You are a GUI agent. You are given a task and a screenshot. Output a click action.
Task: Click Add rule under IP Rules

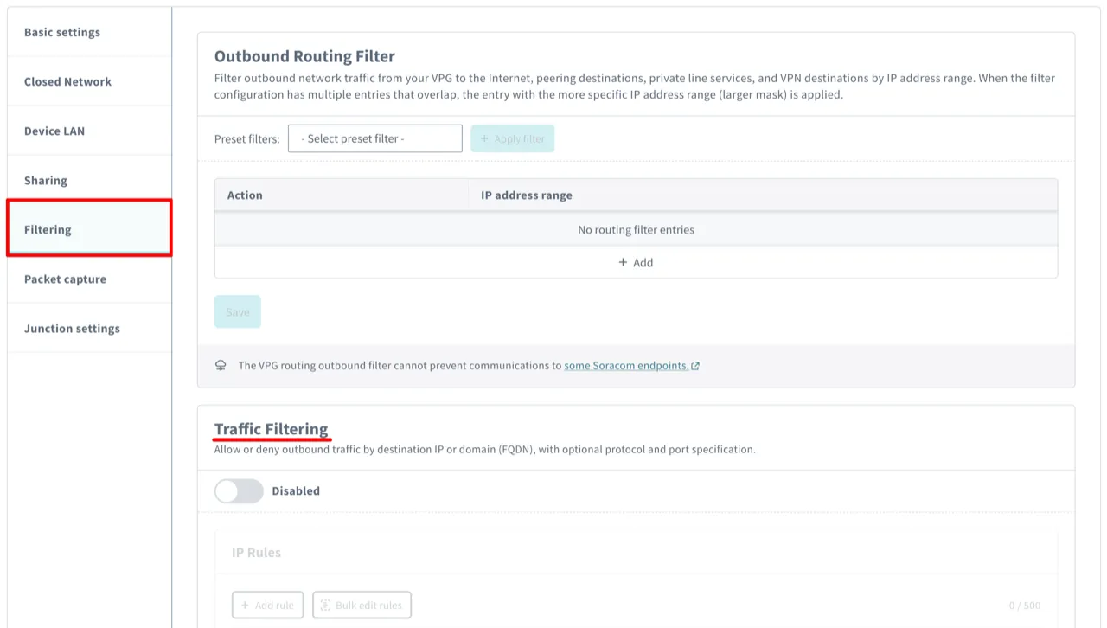[267, 605]
